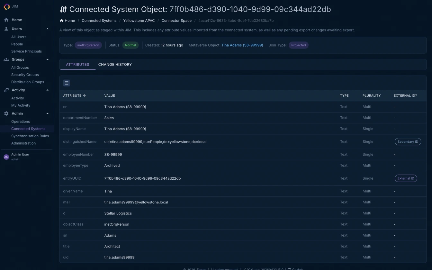Open the Tina Adams metaverse object link

242,45
